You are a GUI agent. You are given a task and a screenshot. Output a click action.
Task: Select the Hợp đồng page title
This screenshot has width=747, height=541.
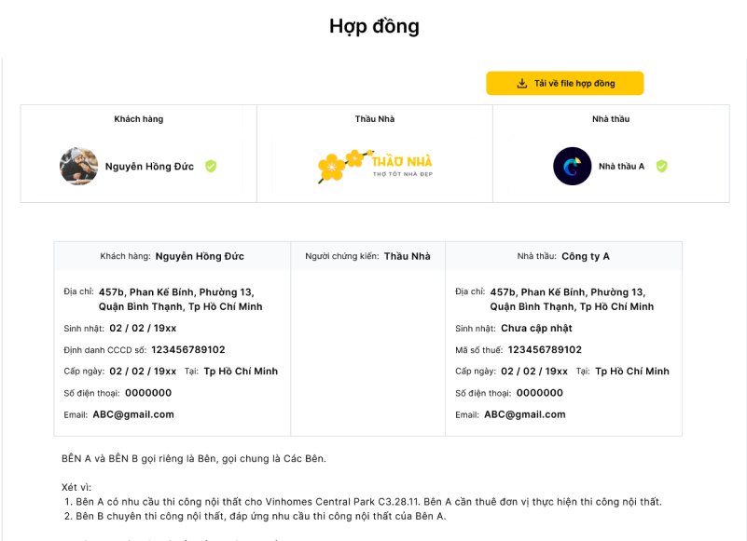373,26
